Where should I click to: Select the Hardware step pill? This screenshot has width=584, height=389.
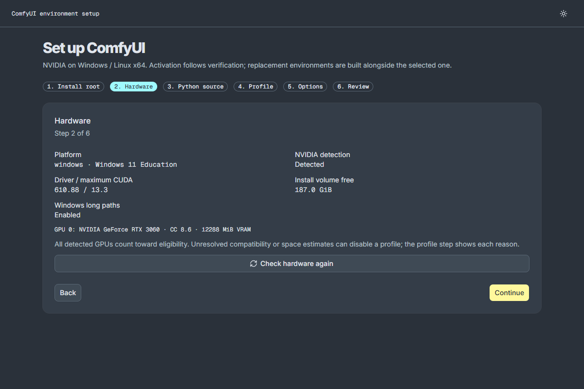click(133, 87)
